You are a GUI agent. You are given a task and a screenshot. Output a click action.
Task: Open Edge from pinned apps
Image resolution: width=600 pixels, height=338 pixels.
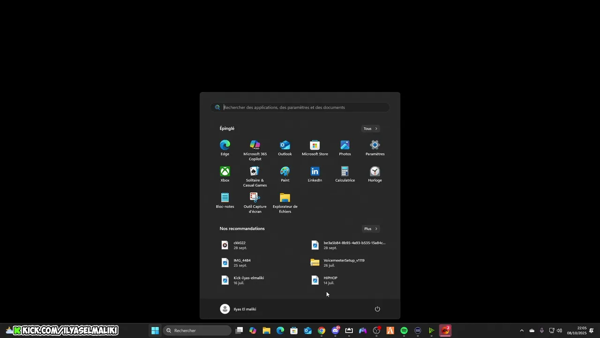coord(225,148)
